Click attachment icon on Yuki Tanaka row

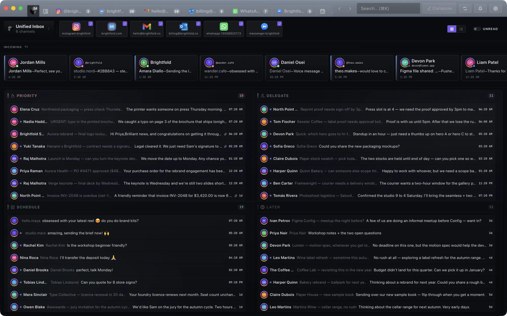point(225,146)
